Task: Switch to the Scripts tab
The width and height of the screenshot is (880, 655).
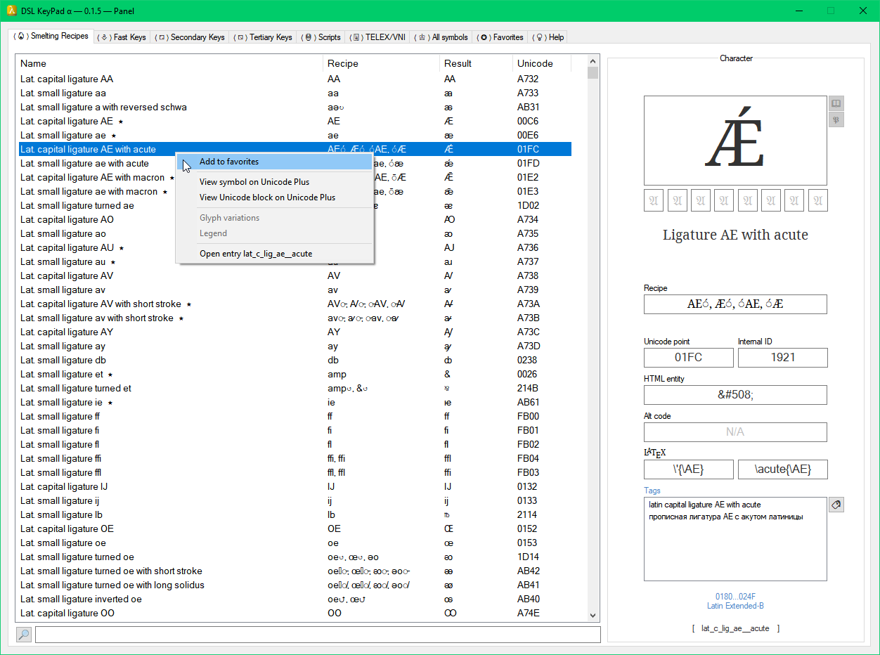Action: click(321, 37)
